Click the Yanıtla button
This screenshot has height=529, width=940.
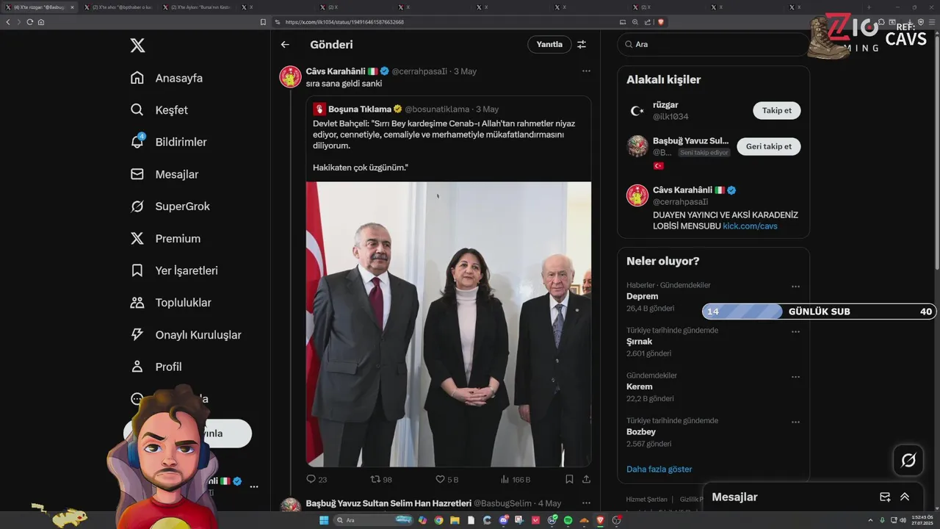tap(549, 44)
